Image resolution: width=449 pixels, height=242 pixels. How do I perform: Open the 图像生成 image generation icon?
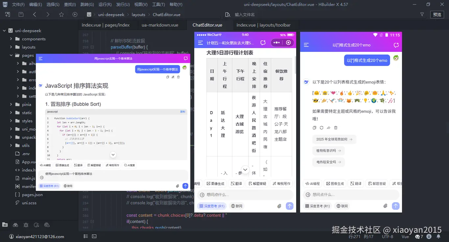click(334, 183)
